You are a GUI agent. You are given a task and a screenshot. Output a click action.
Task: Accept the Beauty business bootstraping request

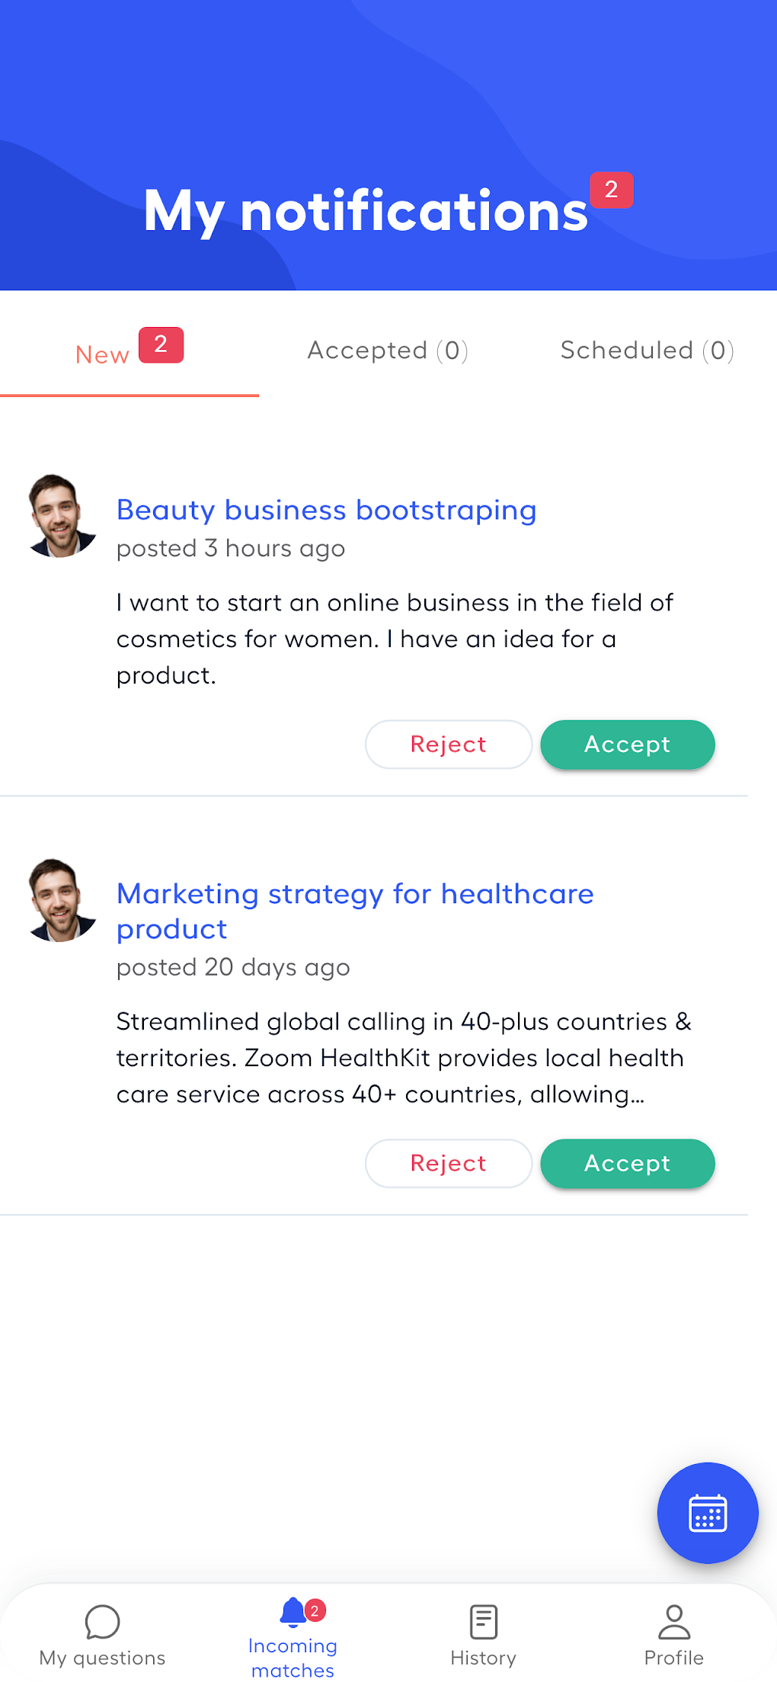click(x=627, y=745)
